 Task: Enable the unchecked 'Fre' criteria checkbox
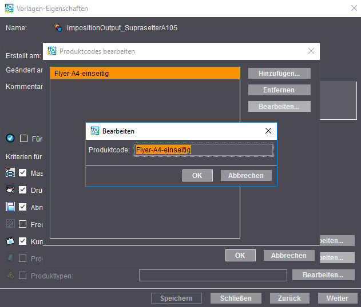[23, 224]
